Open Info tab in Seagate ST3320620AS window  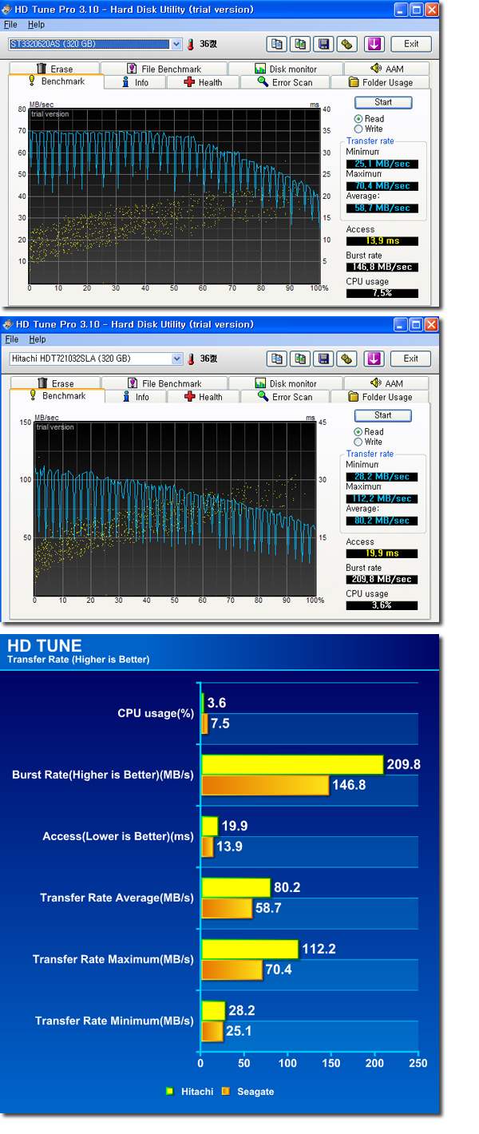tap(136, 82)
